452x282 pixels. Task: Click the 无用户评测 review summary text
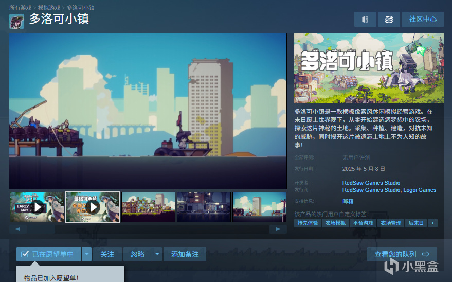[356, 157]
